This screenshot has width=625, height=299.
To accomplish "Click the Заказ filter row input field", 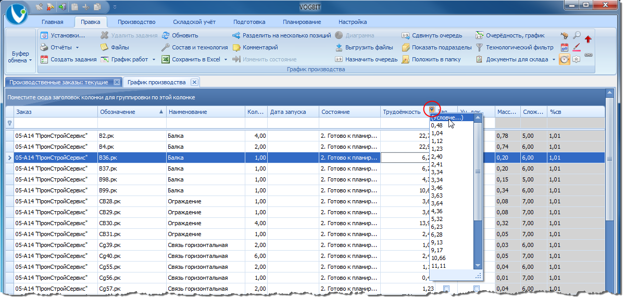I will (x=55, y=123).
